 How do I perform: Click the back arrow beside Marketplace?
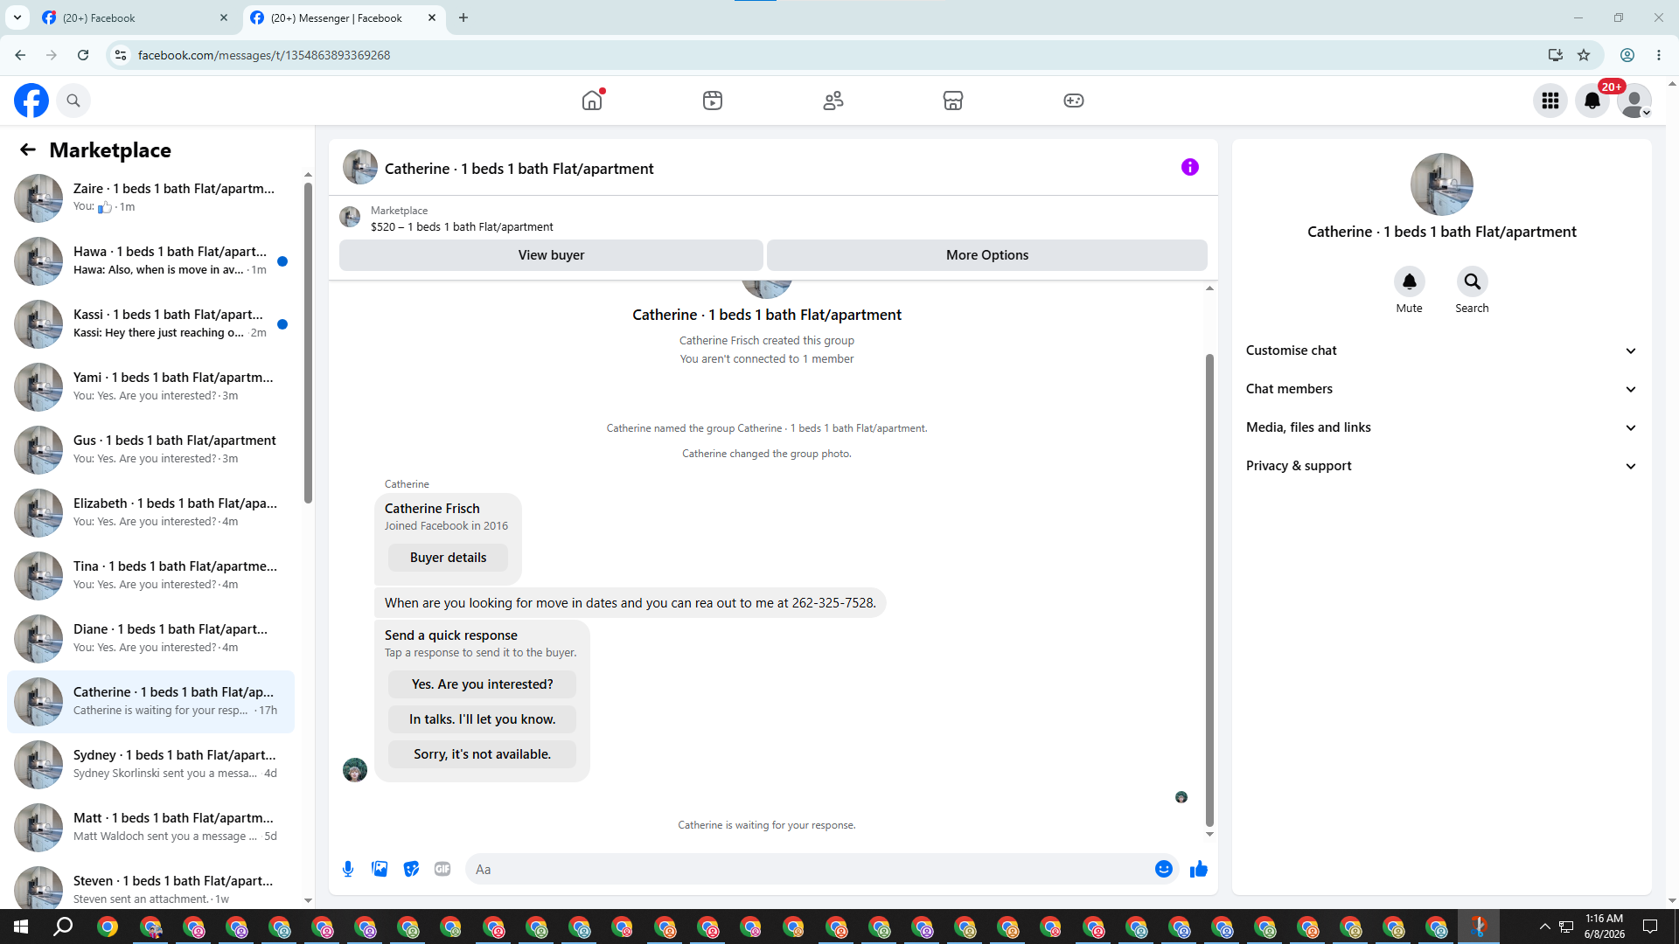(x=28, y=149)
